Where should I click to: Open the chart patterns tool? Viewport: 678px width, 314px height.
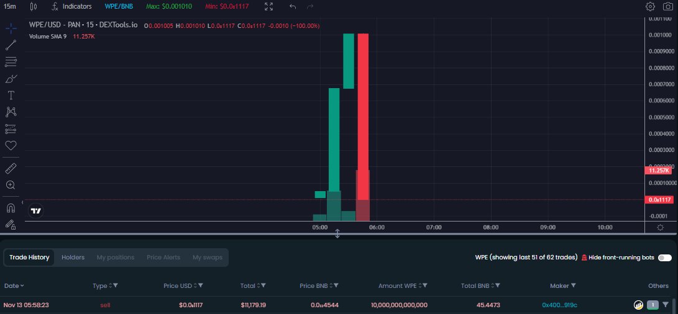coord(11,112)
